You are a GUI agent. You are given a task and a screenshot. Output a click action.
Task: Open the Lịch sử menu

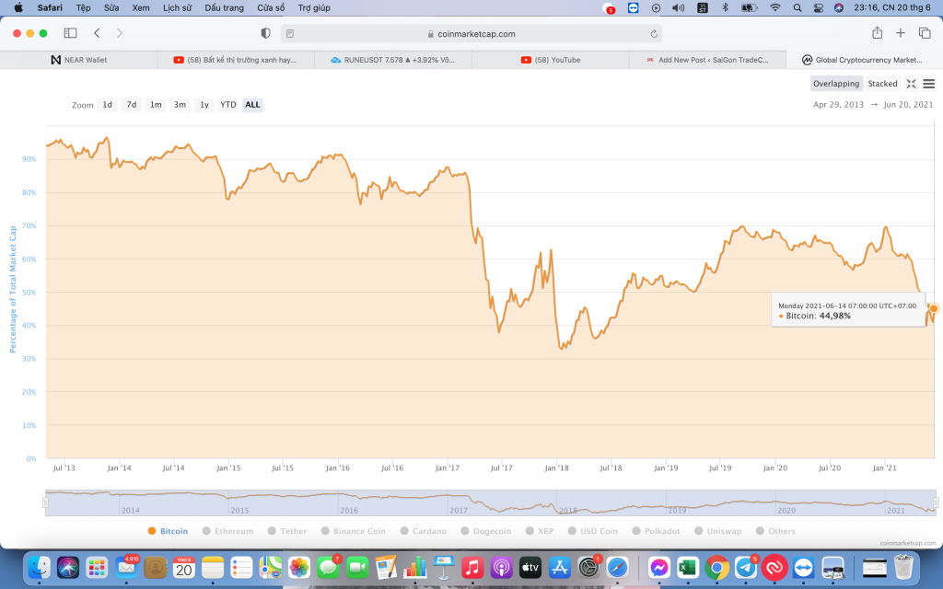point(176,7)
